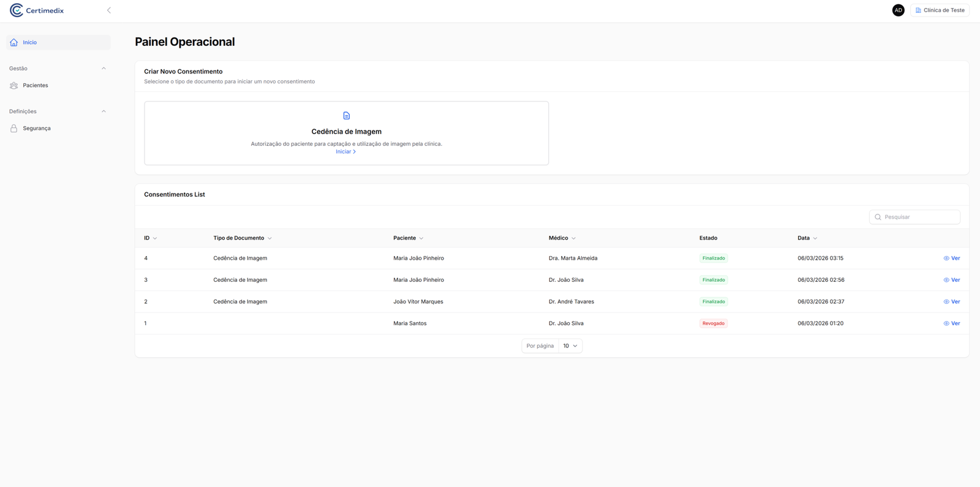This screenshot has height=487, width=980.
Task: Collapse the Definições section
Action: pyautogui.click(x=104, y=111)
